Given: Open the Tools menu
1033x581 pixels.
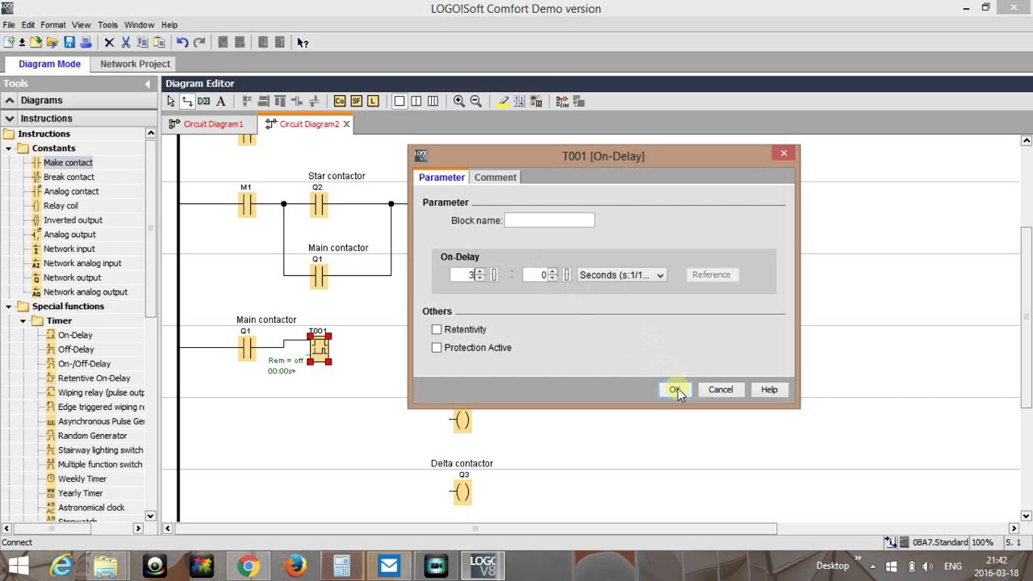Looking at the screenshot, I should [x=107, y=25].
